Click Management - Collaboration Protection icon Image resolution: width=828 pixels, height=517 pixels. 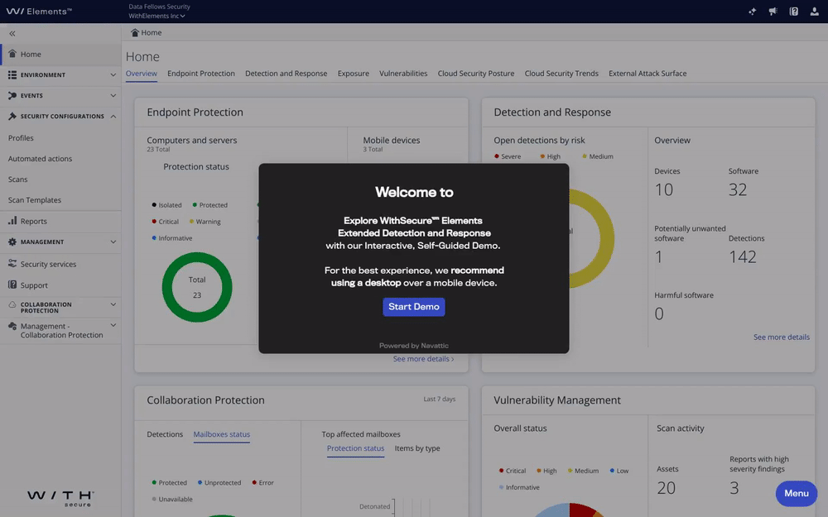click(x=12, y=327)
